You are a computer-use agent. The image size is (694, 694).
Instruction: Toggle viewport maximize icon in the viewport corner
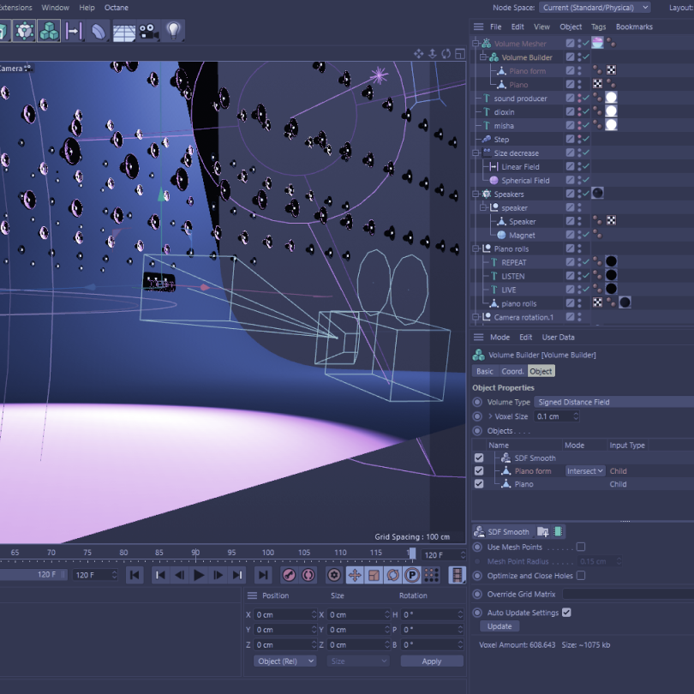[x=460, y=54]
